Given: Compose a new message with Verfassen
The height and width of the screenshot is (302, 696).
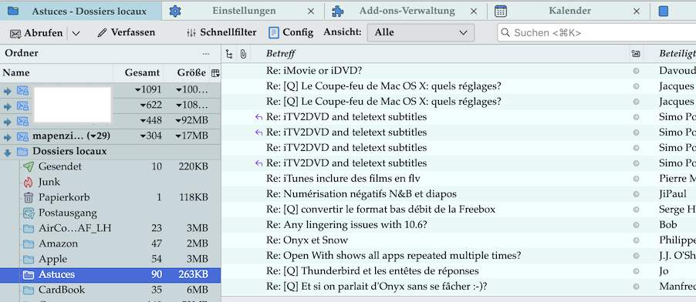Looking at the screenshot, I should pyautogui.click(x=127, y=32).
